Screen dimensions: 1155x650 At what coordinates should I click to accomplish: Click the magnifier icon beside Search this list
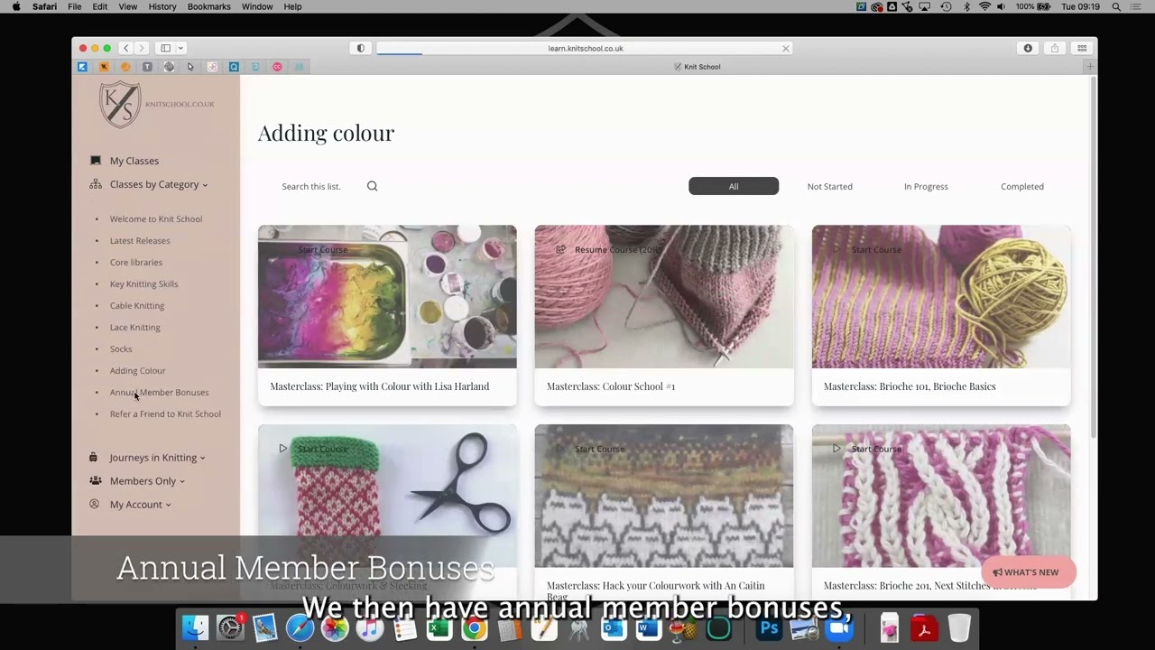(372, 186)
